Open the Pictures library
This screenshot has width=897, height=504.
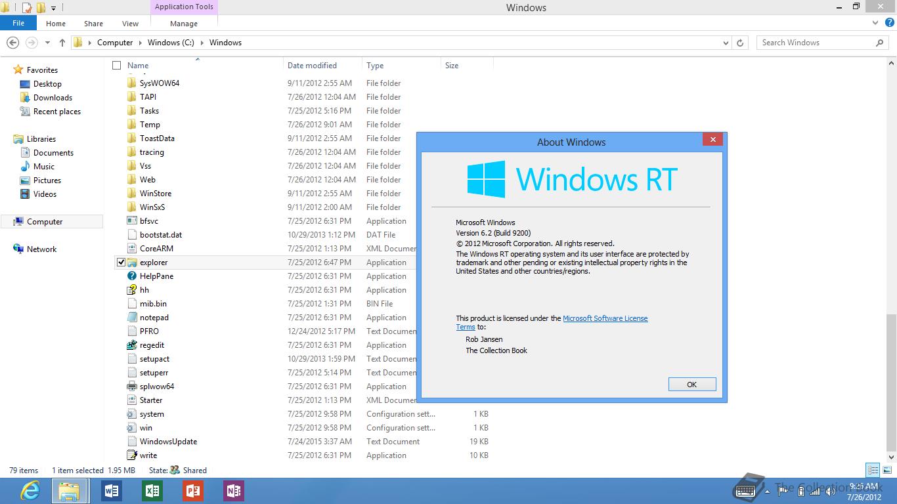(47, 180)
